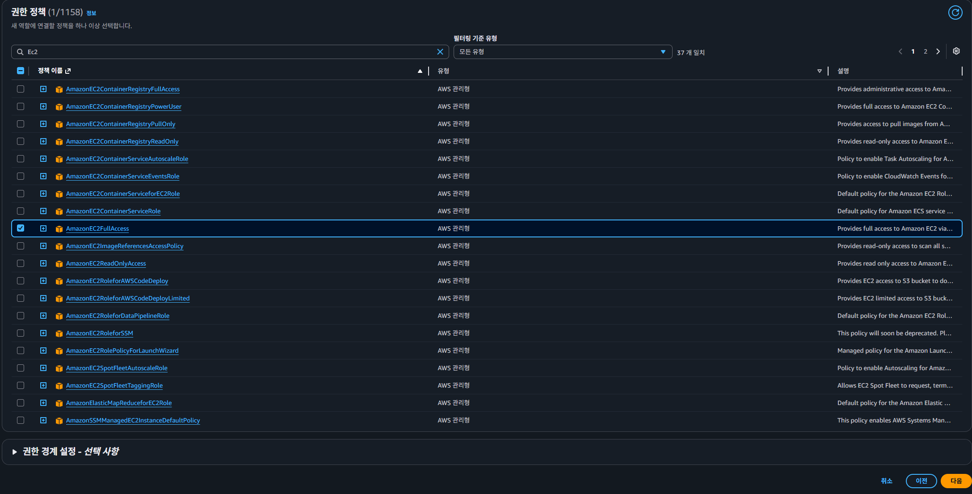Click the 유형 column header label
This screenshot has width=972, height=494.
point(443,71)
